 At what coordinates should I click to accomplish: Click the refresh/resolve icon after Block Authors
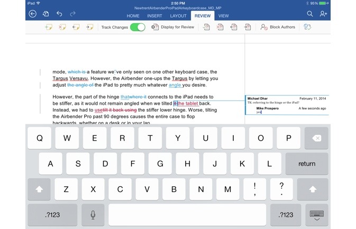coord(307,27)
